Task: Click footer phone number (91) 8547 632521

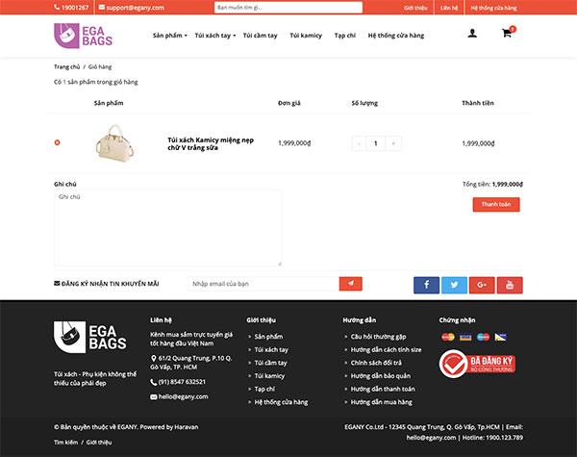Action: 178,382
